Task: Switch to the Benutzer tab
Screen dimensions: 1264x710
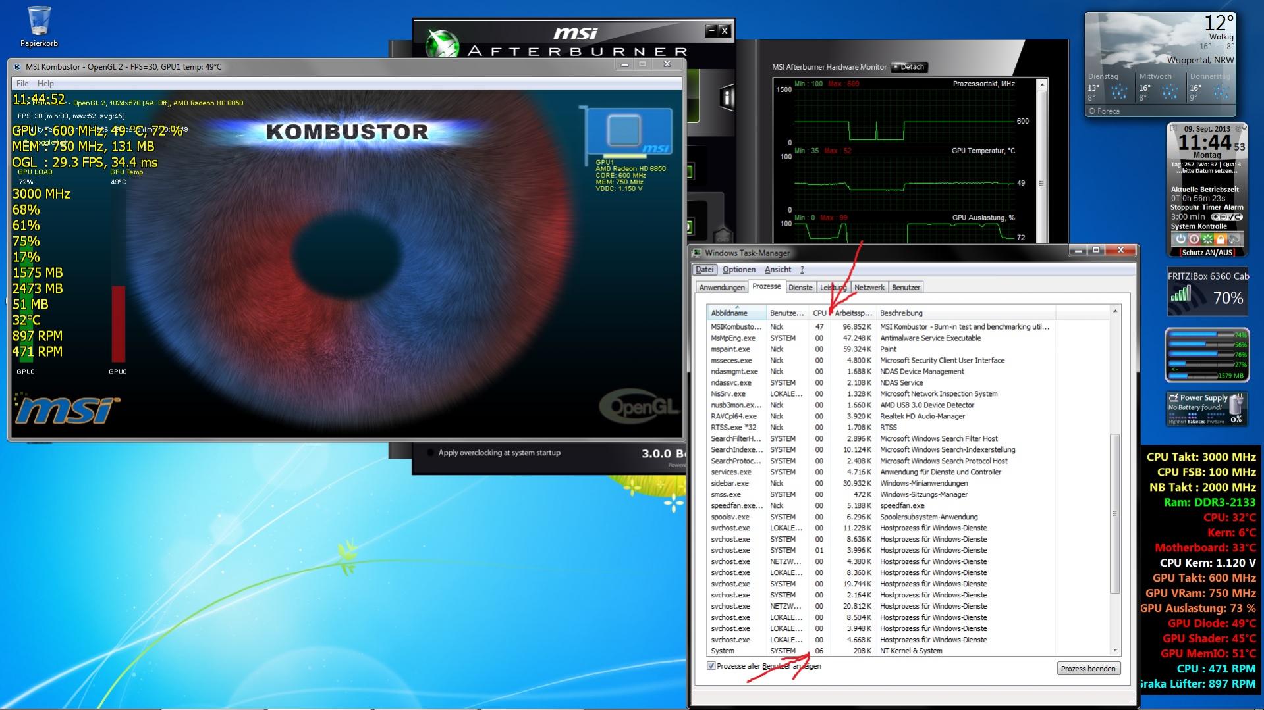Action: [x=906, y=287]
